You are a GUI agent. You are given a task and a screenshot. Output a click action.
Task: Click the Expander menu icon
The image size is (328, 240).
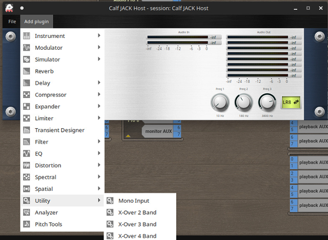point(26,106)
